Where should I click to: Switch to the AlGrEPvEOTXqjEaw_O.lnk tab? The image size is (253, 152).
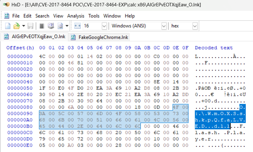coord(34,37)
